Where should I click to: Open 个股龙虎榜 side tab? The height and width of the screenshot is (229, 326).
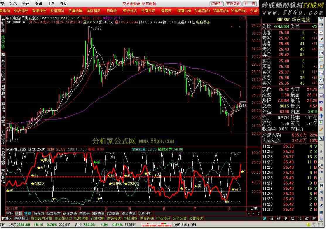click(x=3, y=156)
